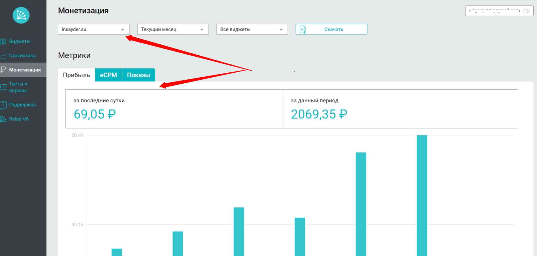Click the Relap V6 icon
Screen dimensions: 537x256
3,119
